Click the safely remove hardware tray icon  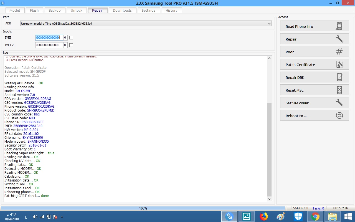[49, 217]
